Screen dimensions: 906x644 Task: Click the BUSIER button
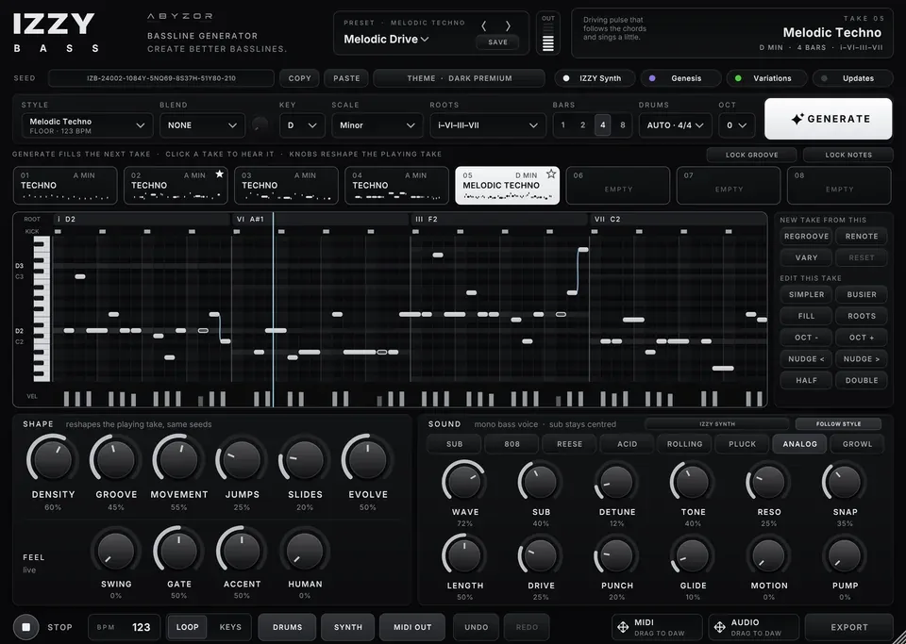pyautogui.click(x=862, y=294)
